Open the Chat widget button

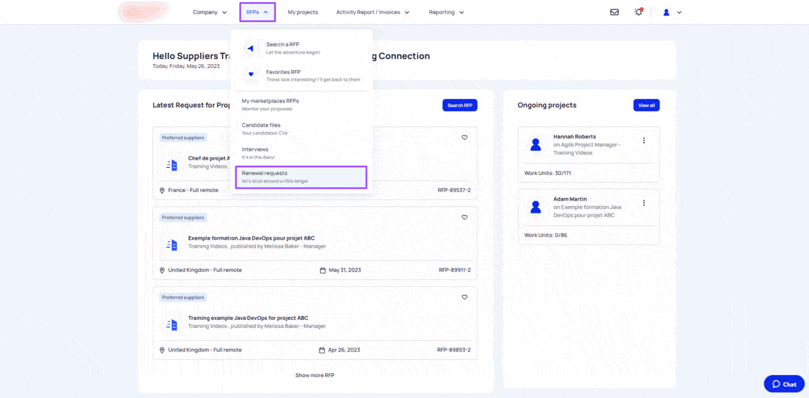(x=784, y=384)
